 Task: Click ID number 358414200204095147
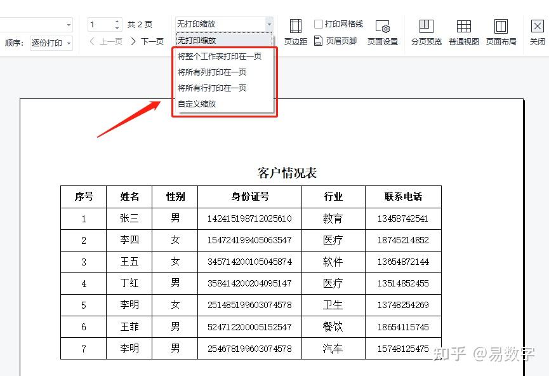click(x=249, y=283)
